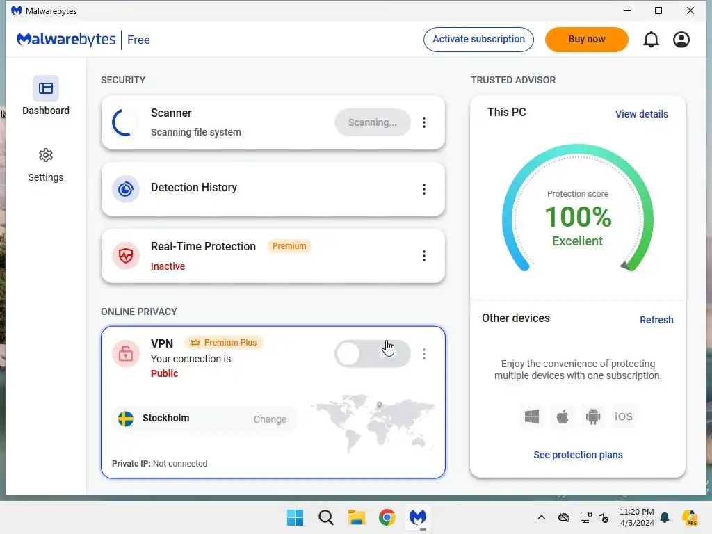Open the Dashboard sidebar tab

point(45,96)
